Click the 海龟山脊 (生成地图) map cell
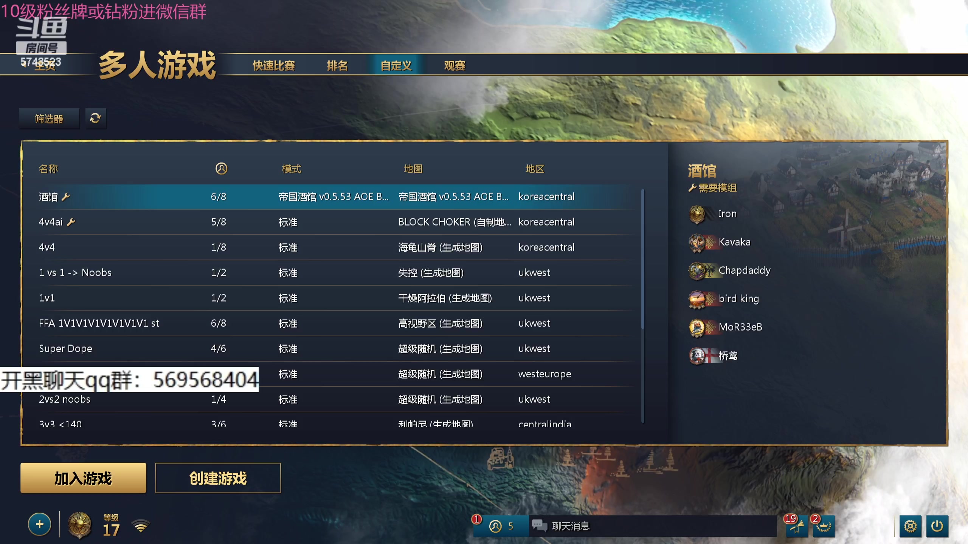 coord(441,247)
